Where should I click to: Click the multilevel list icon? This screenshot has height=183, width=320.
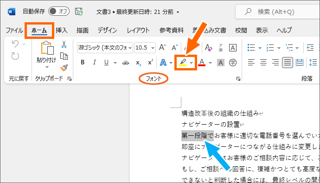[x=289, y=48]
